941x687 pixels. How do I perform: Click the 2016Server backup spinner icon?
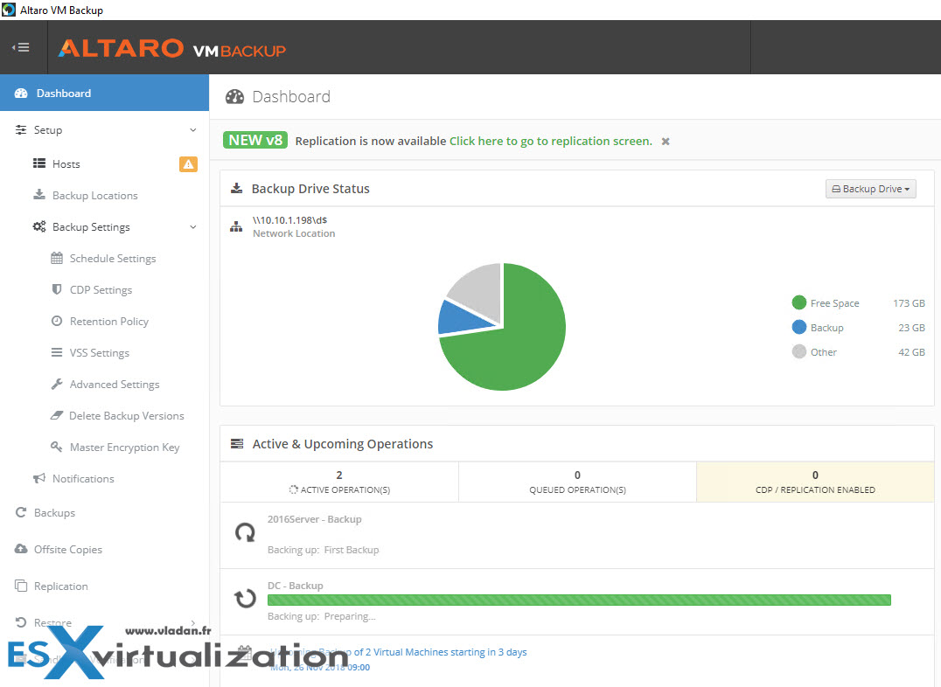pyautogui.click(x=245, y=532)
